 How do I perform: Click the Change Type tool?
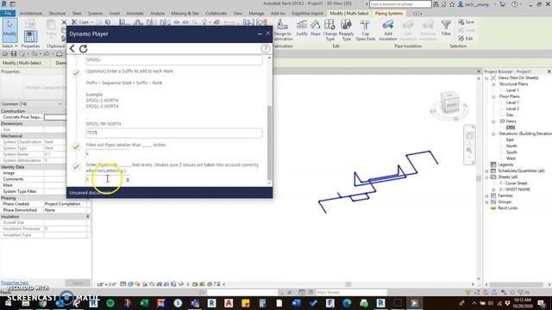point(329,30)
